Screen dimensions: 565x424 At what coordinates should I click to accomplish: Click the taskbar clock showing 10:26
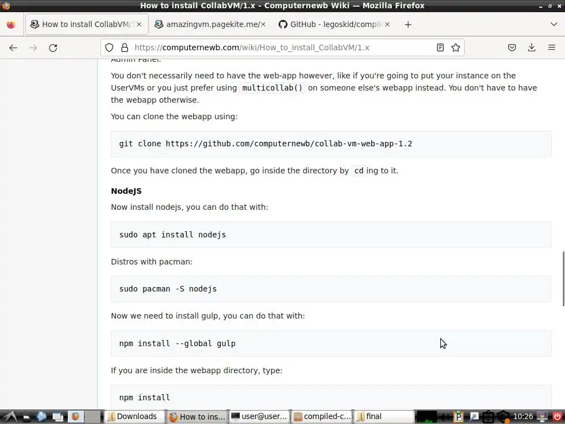click(x=523, y=417)
